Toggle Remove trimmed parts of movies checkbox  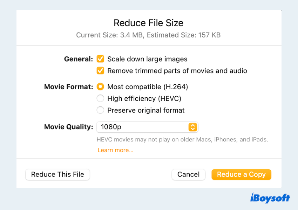tap(101, 71)
